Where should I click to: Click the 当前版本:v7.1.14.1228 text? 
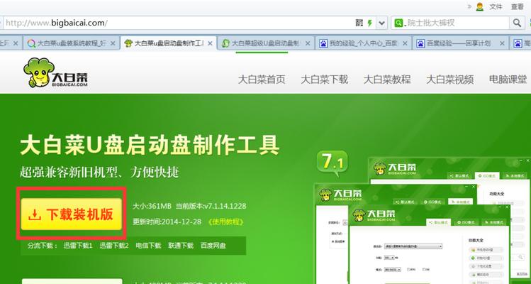[x=211, y=207]
